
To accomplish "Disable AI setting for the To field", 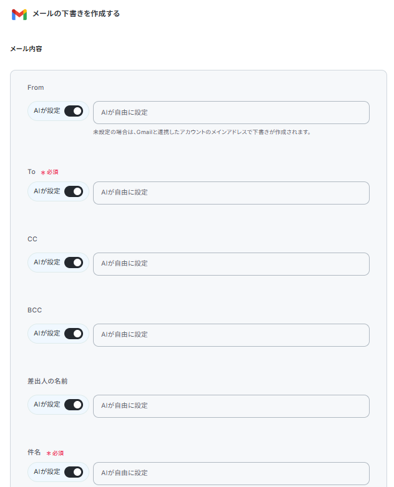I will (x=74, y=191).
